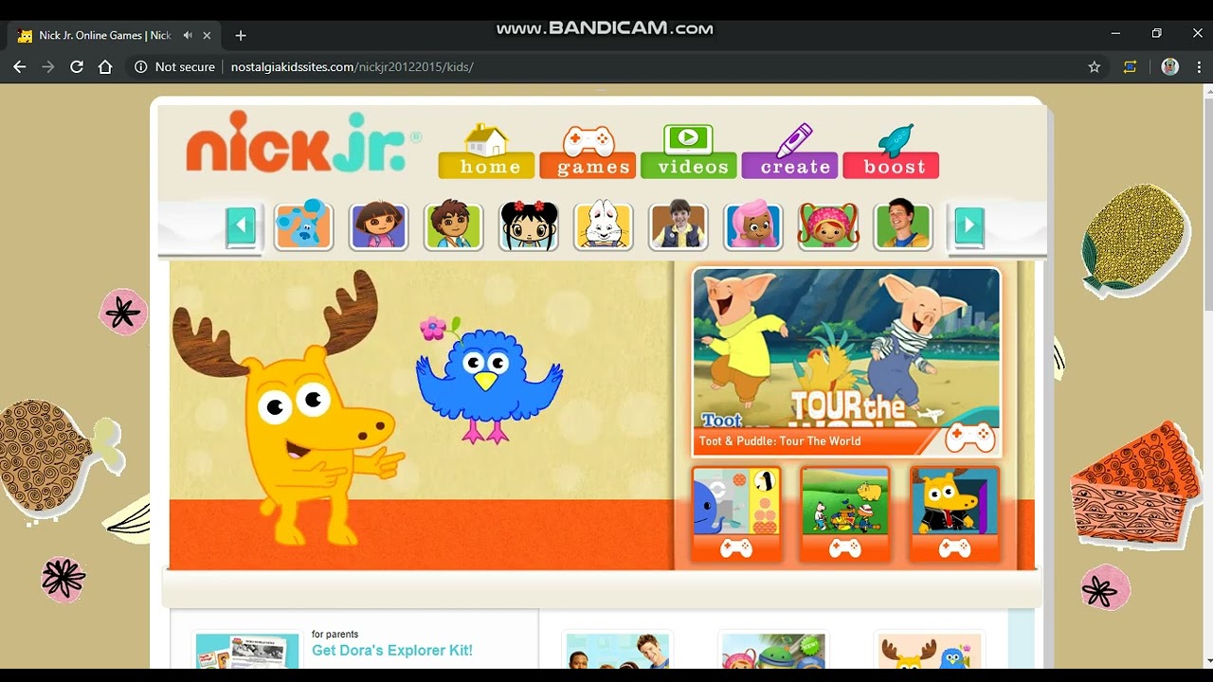1213x682 pixels.
Task: Open the Team Umizoomi thumbnail below banner
Action: coord(773,653)
